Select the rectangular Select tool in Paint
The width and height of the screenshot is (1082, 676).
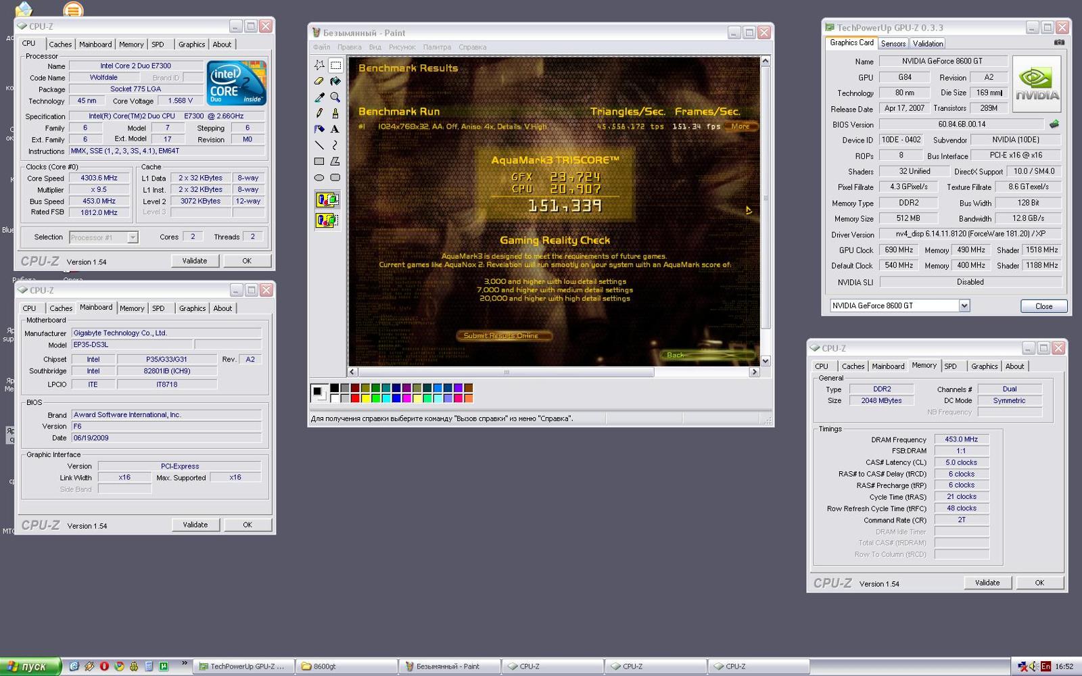click(x=335, y=66)
